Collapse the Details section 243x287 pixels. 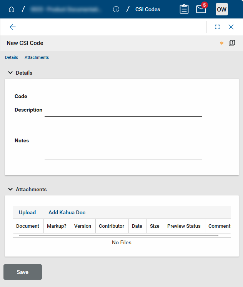pos(10,73)
